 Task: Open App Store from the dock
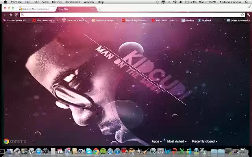[39, 151]
